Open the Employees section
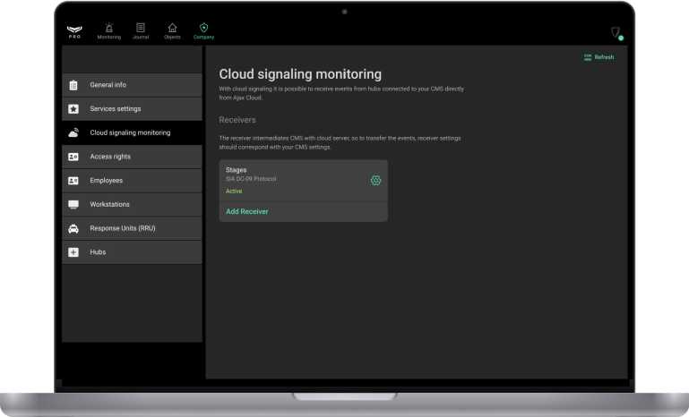This screenshot has height=417, width=689. point(106,181)
